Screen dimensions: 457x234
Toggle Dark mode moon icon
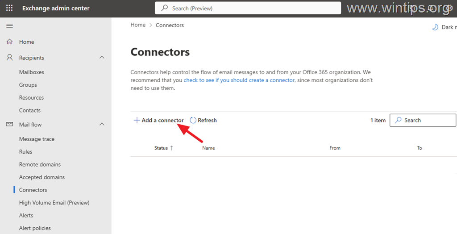pos(435,27)
